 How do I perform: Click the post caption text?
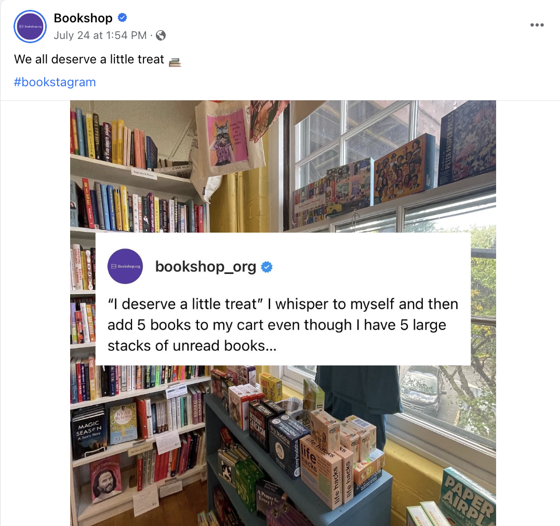coord(89,59)
